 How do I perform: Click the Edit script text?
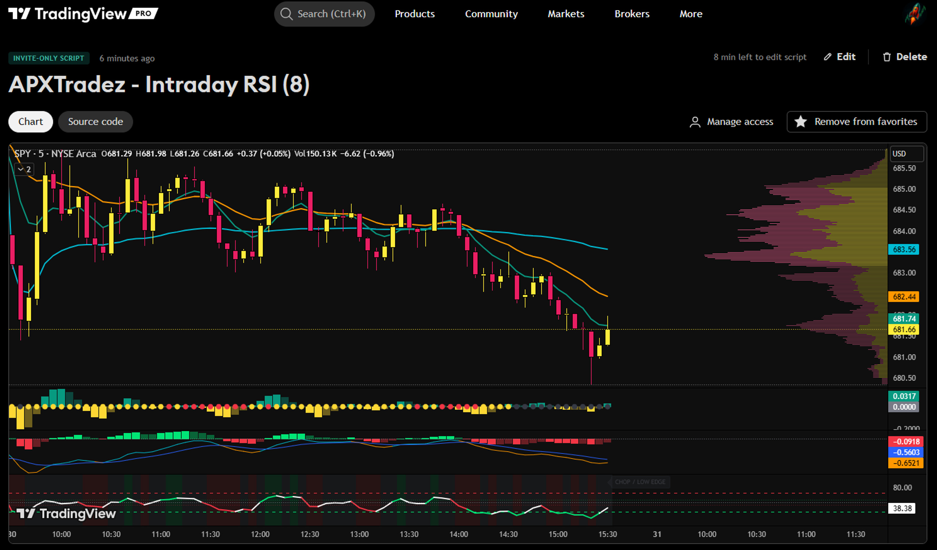click(x=846, y=57)
